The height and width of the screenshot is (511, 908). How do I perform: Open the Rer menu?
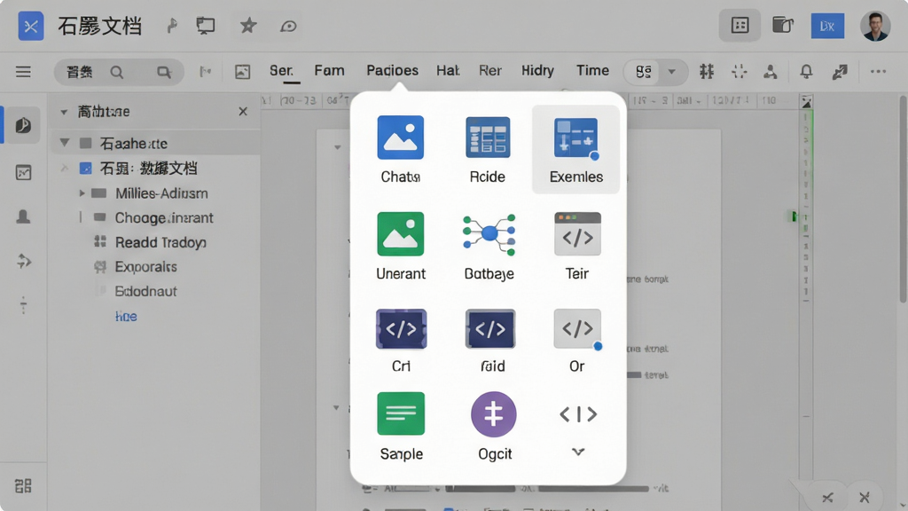pos(489,71)
